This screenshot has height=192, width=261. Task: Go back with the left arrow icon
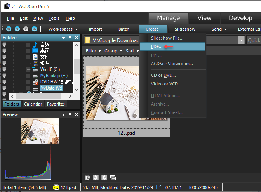click(x=17, y=29)
